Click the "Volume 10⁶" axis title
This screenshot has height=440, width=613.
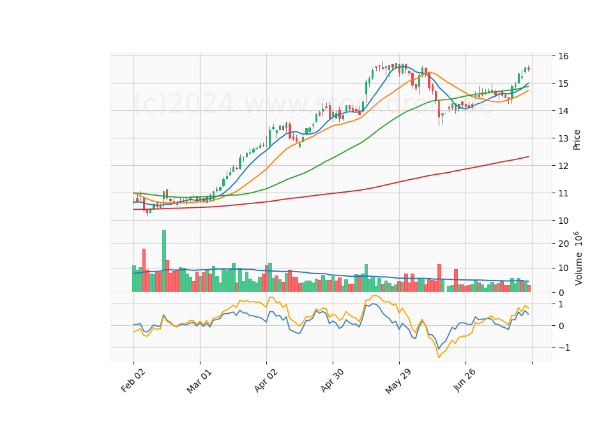tap(578, 258)
